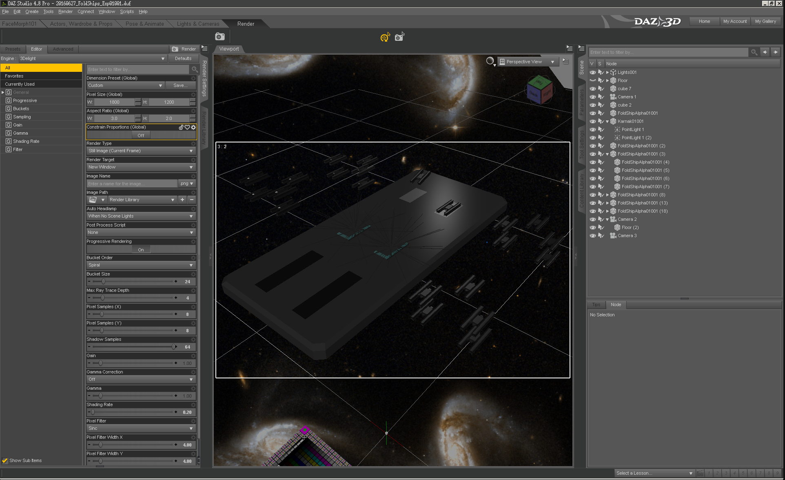Viewport: 785px width, 480px height.
Task: Expand the Lights001 tree node
Action: [x=607, y=72]
